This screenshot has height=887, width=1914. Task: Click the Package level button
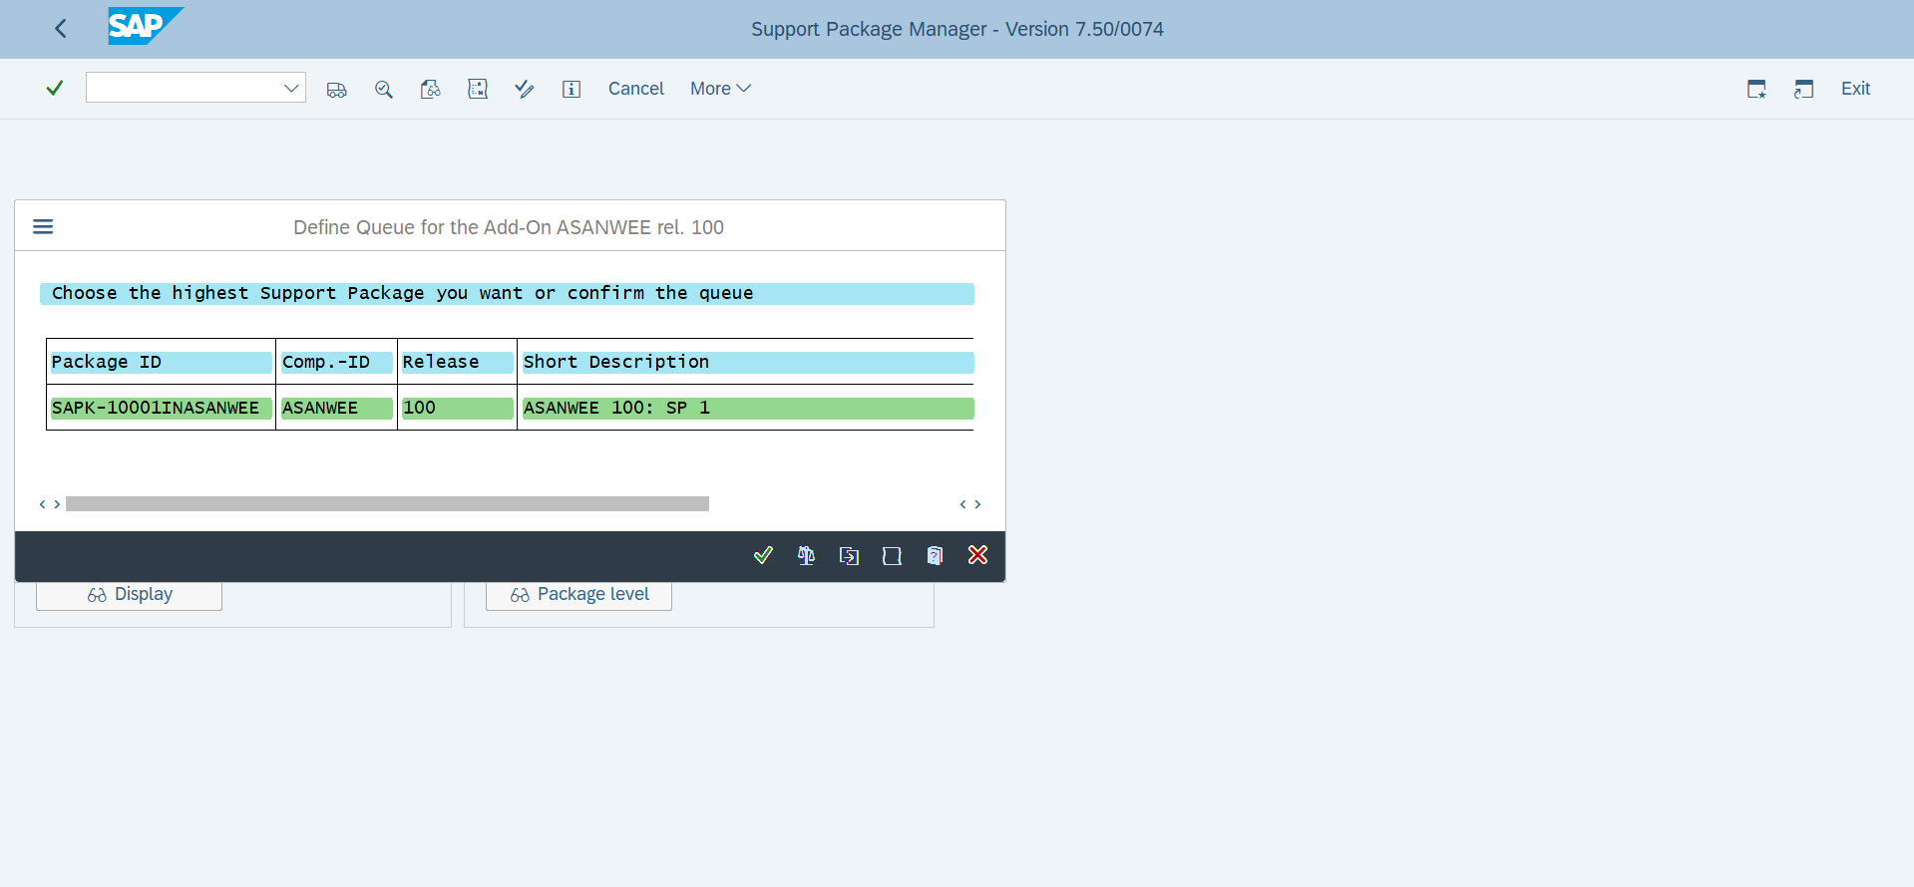coord(578,595)
